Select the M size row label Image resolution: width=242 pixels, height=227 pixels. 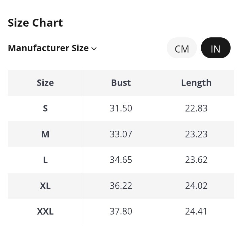coord(45,134)
